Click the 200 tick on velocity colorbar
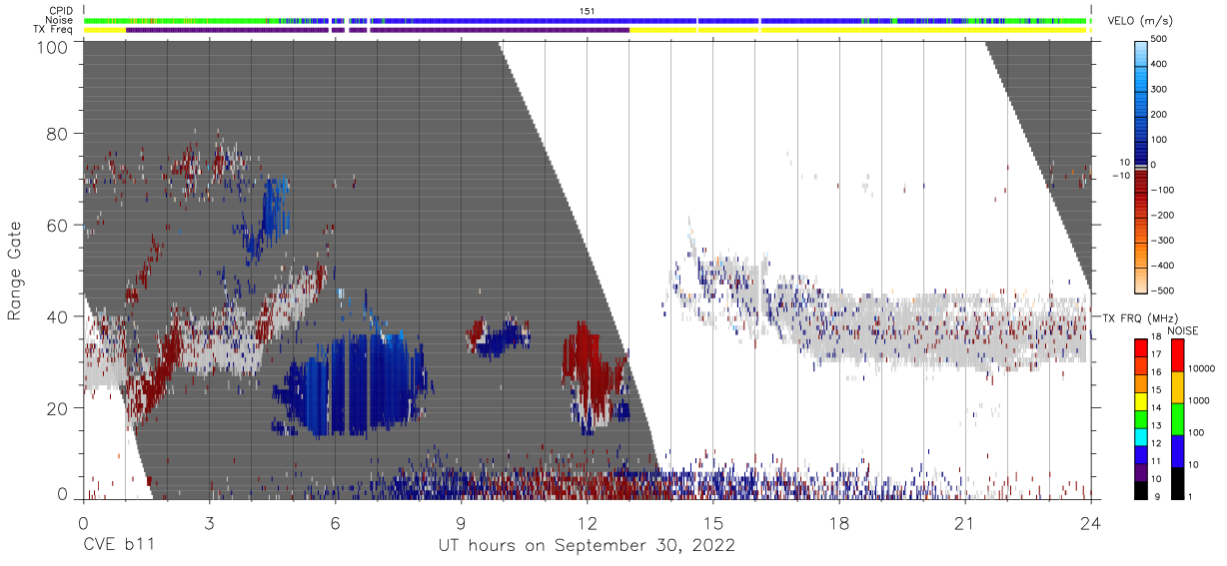 click(x=1160, y=115)
